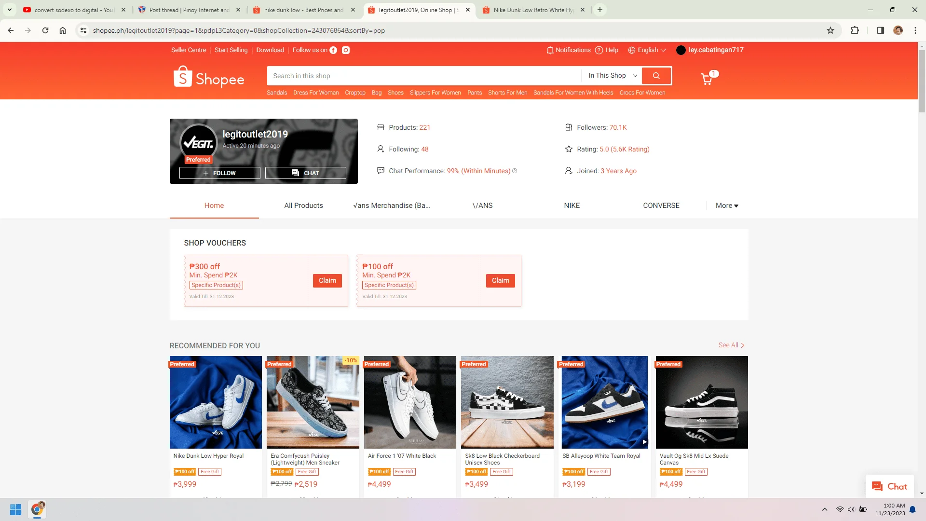
Task: Select the VANS tab
Action: pyautogui.click(x=482, y=206)
